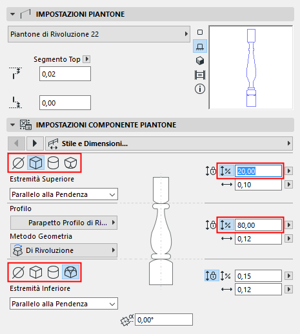
Task: Open the Estremità Inferiore Parallelo alla Pendenza dropdown
Action: pyautogui.click(x=64, y=304)
